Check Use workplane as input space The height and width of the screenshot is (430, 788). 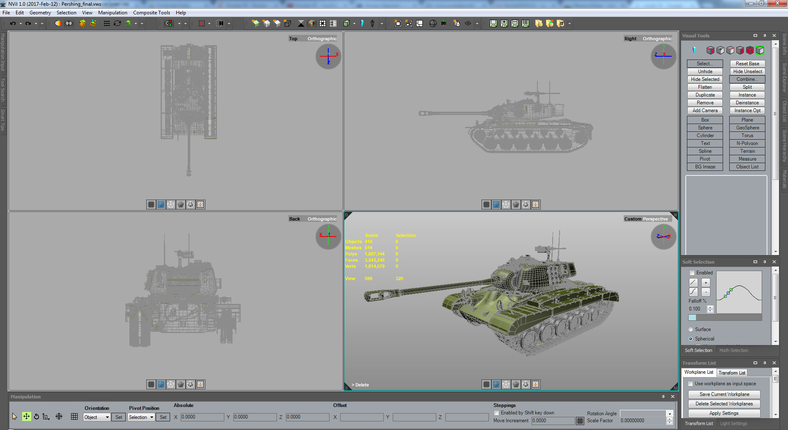coord(691,383)
